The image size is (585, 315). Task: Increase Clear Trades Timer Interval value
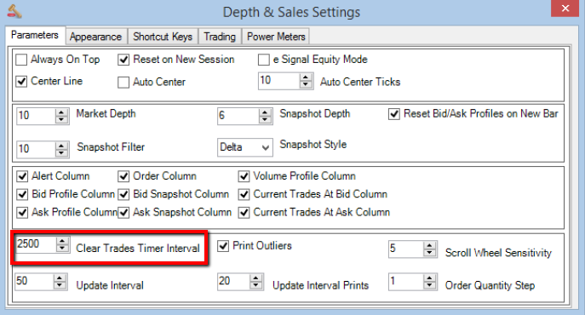point(62,241)
